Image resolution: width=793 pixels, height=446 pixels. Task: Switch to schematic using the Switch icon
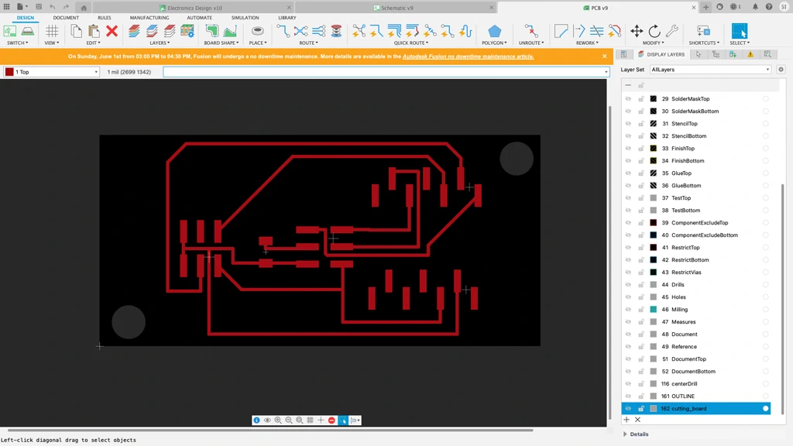(9, 31)
